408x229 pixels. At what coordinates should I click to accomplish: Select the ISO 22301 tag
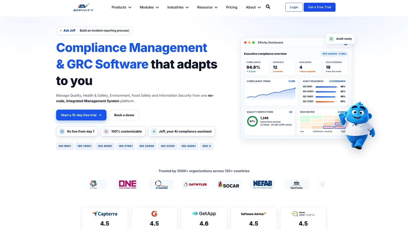pyautogui.click(x=168, y=146)
